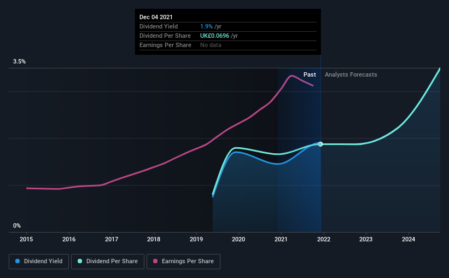Click the pink Earnings Per Share legend dot
Image resolution: width=449 pixels, height=278 pixels.
(x=155, y=261)
